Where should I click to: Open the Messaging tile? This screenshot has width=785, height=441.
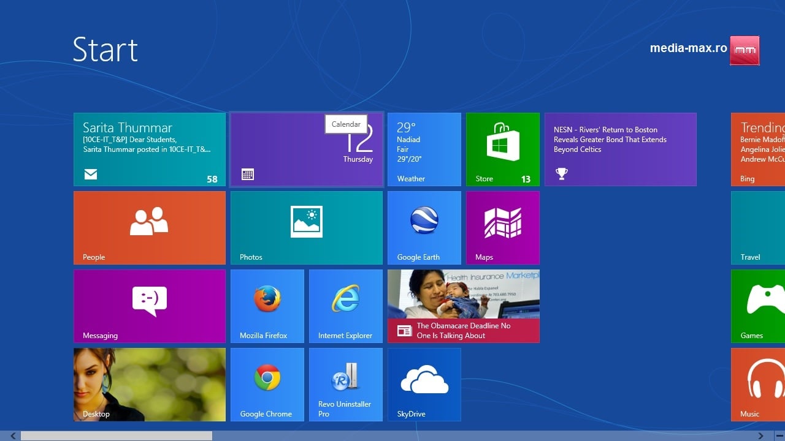coord(150,306)
